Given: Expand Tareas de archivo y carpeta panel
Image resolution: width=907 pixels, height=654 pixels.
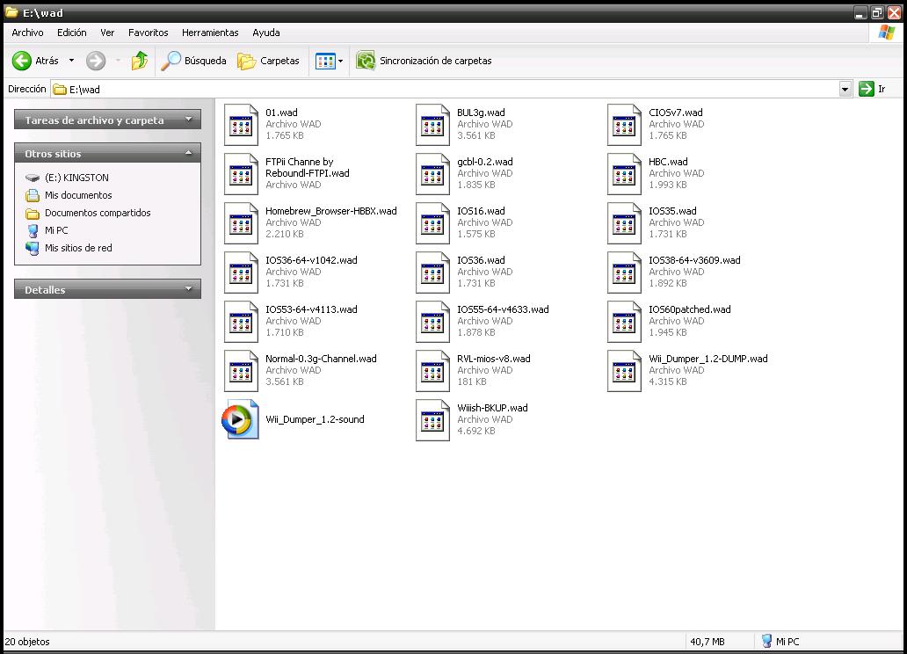Looking at the screenshot, I should [x=187, y=120].
